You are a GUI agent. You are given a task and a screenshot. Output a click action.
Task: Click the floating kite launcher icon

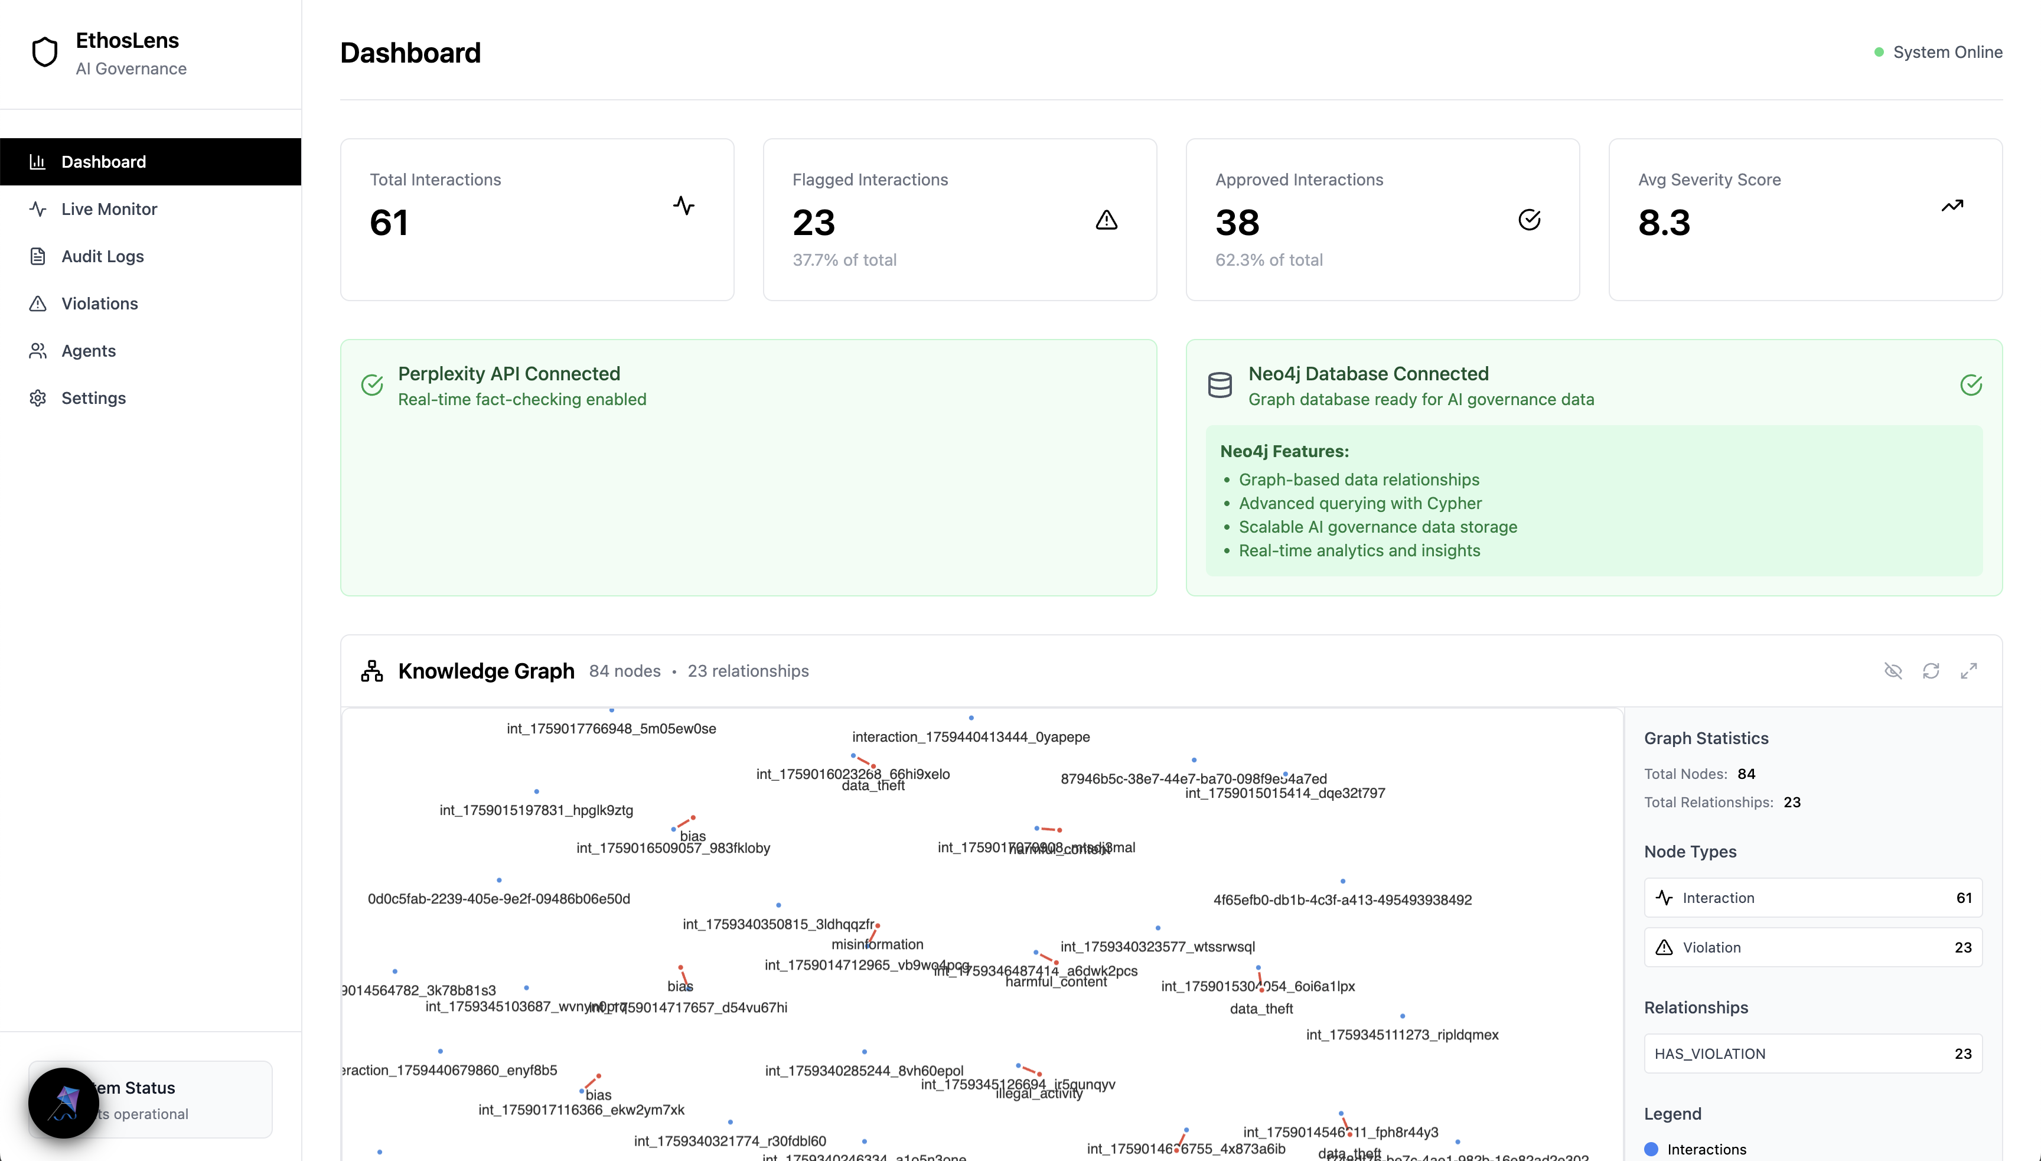(64, 1103)
